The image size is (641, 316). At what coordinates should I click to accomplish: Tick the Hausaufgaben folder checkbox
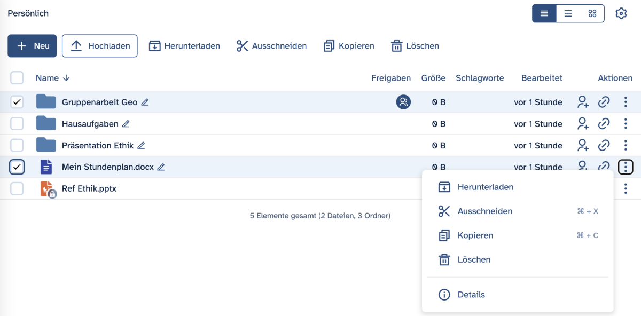[17, 124]
